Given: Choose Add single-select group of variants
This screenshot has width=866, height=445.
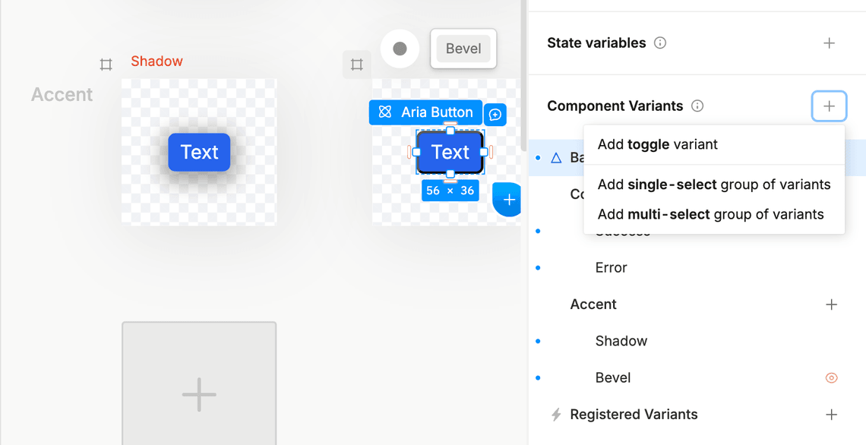Looking at the screenshot, I should click(x=713, y=185).
